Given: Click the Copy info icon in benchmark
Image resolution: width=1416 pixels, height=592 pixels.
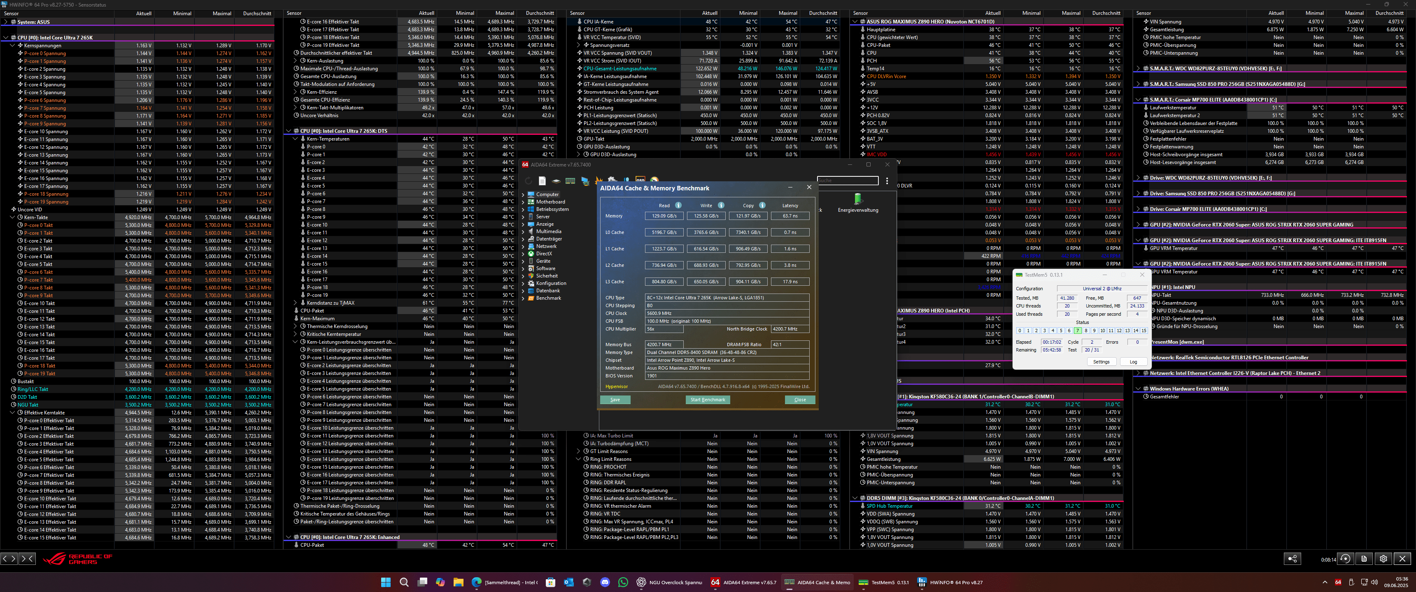Looking at the screenshot, I should pyautogui.click(x=762, y=206).
